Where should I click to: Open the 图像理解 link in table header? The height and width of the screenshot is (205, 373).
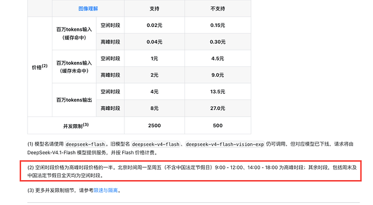click(x=88, y=9)
